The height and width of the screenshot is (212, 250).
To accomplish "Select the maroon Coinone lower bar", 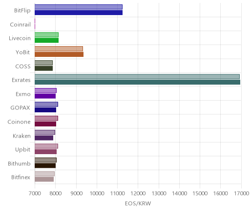I will (x=45, y=124).
